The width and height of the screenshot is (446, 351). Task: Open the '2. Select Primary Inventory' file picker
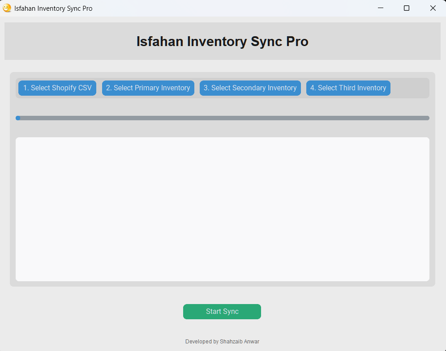click(x=148, y=88)
